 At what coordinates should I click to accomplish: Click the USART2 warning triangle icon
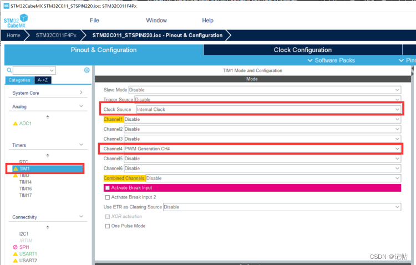tap(16, 261)
